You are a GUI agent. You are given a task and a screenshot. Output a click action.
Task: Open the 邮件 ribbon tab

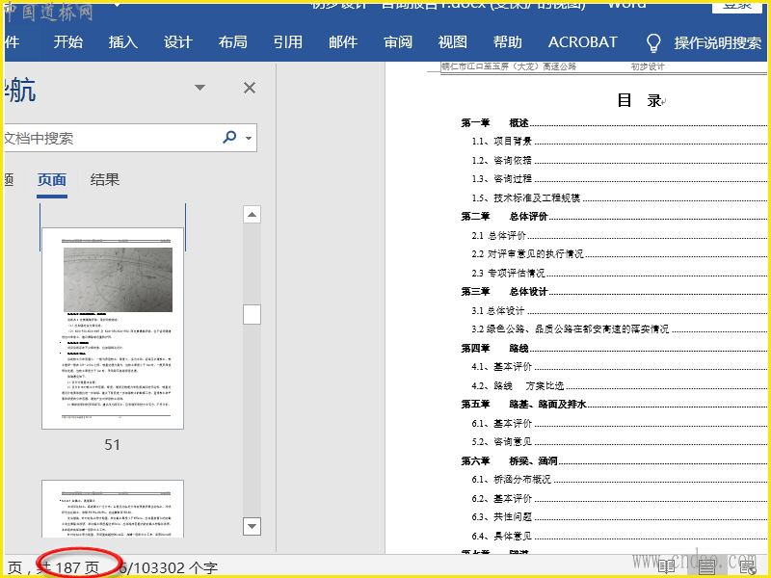pyautogui.click(x=343, y=42)
